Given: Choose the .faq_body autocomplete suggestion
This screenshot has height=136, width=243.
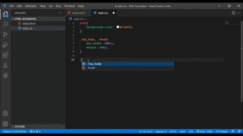Looking at the screenshot, I should pos(128,64).
